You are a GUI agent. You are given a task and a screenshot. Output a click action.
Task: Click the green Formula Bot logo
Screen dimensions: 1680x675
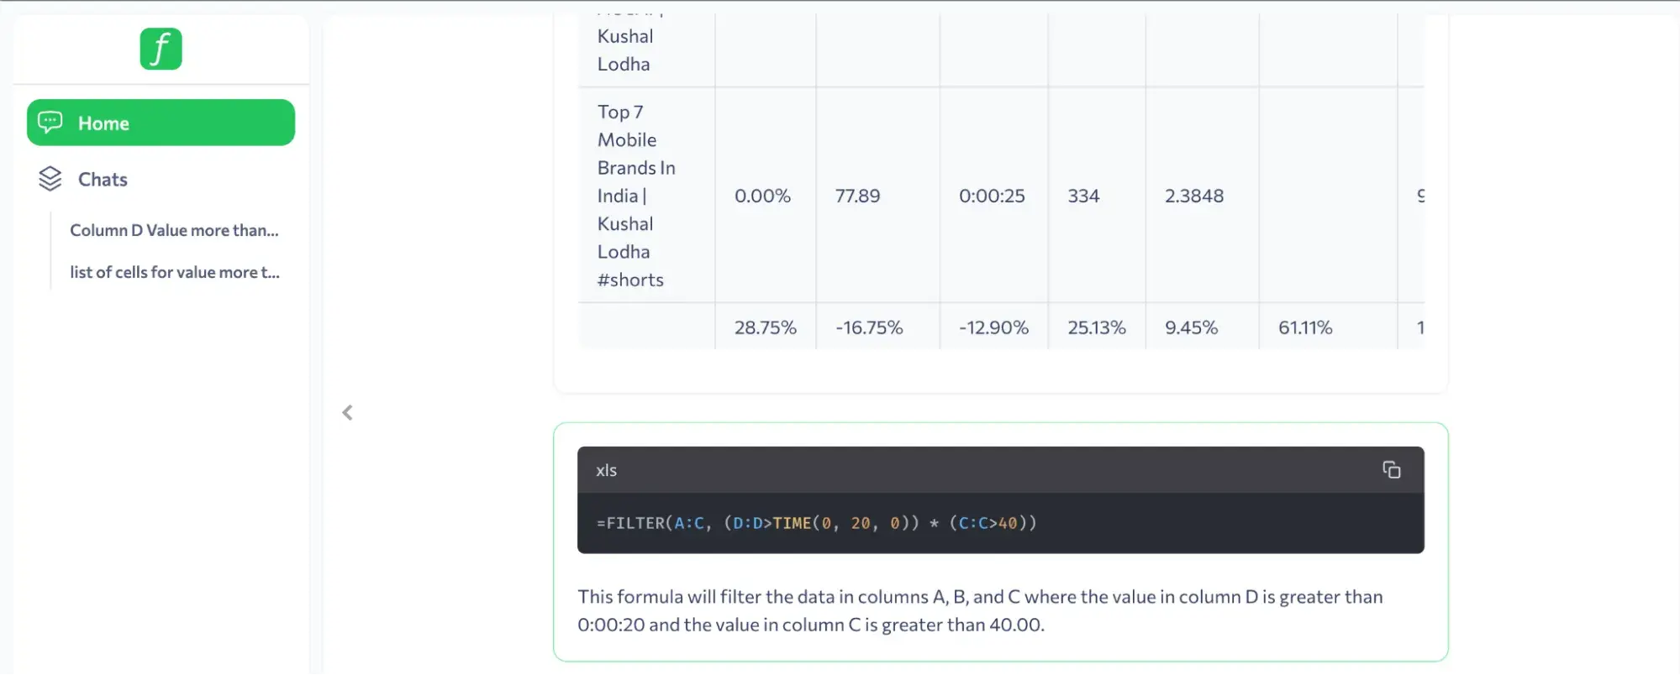(x=161, y=49)
